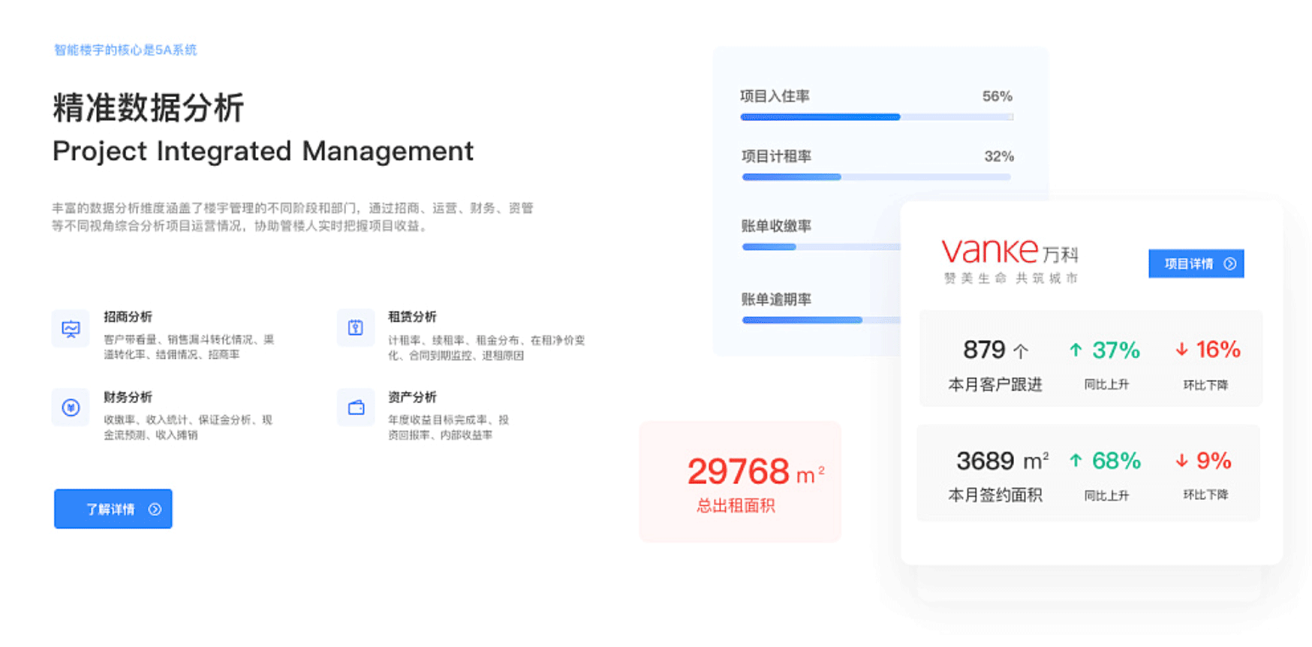Click the 招商分析 presentation screen icon
The width and height of the screenshot is (1312, 647).
click(71, 329)
